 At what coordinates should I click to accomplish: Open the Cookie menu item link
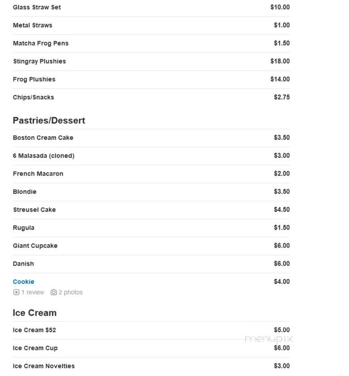[24, 282]
